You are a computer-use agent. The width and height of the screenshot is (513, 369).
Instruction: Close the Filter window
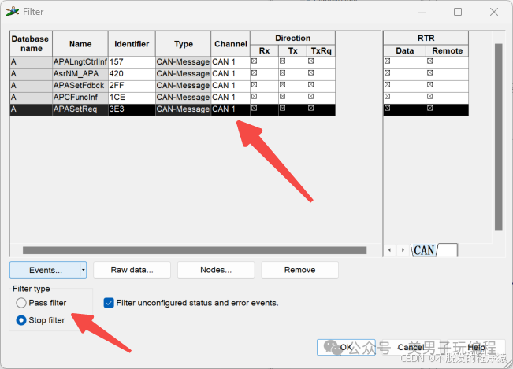pos(494,12)
